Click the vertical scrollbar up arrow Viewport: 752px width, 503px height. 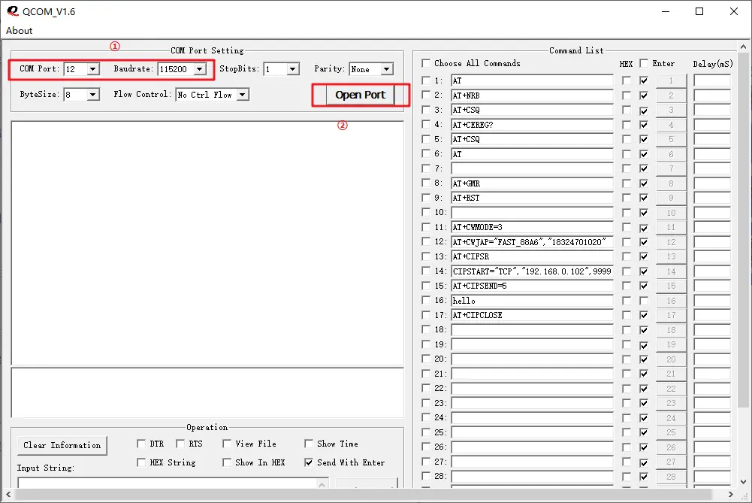click(744, 47)
